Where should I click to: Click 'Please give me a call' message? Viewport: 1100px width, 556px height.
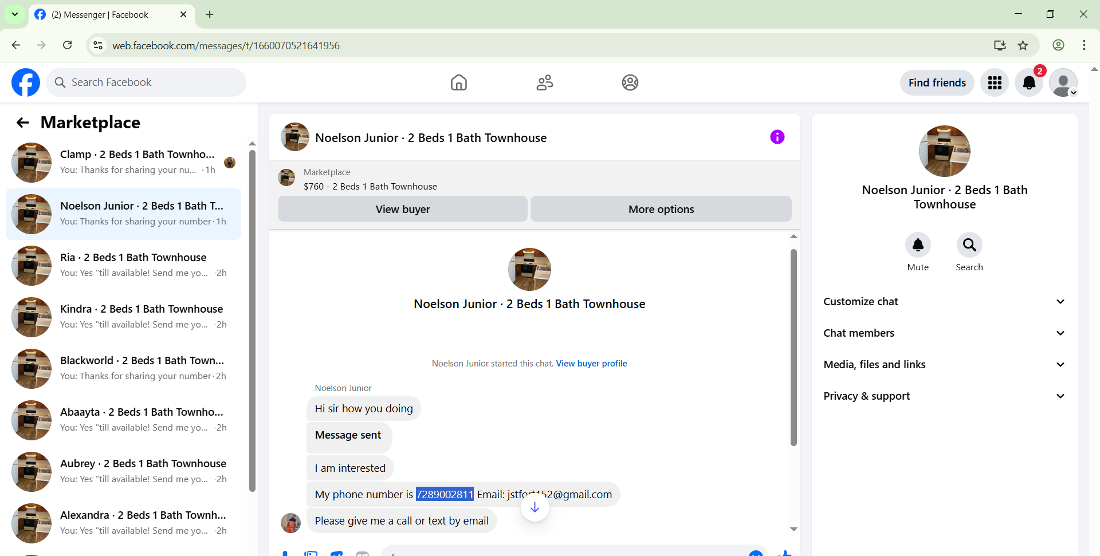[x=402, y=521]
